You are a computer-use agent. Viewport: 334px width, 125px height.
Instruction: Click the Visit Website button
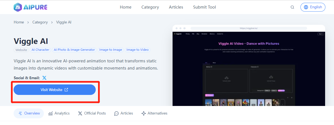point(55,90)
